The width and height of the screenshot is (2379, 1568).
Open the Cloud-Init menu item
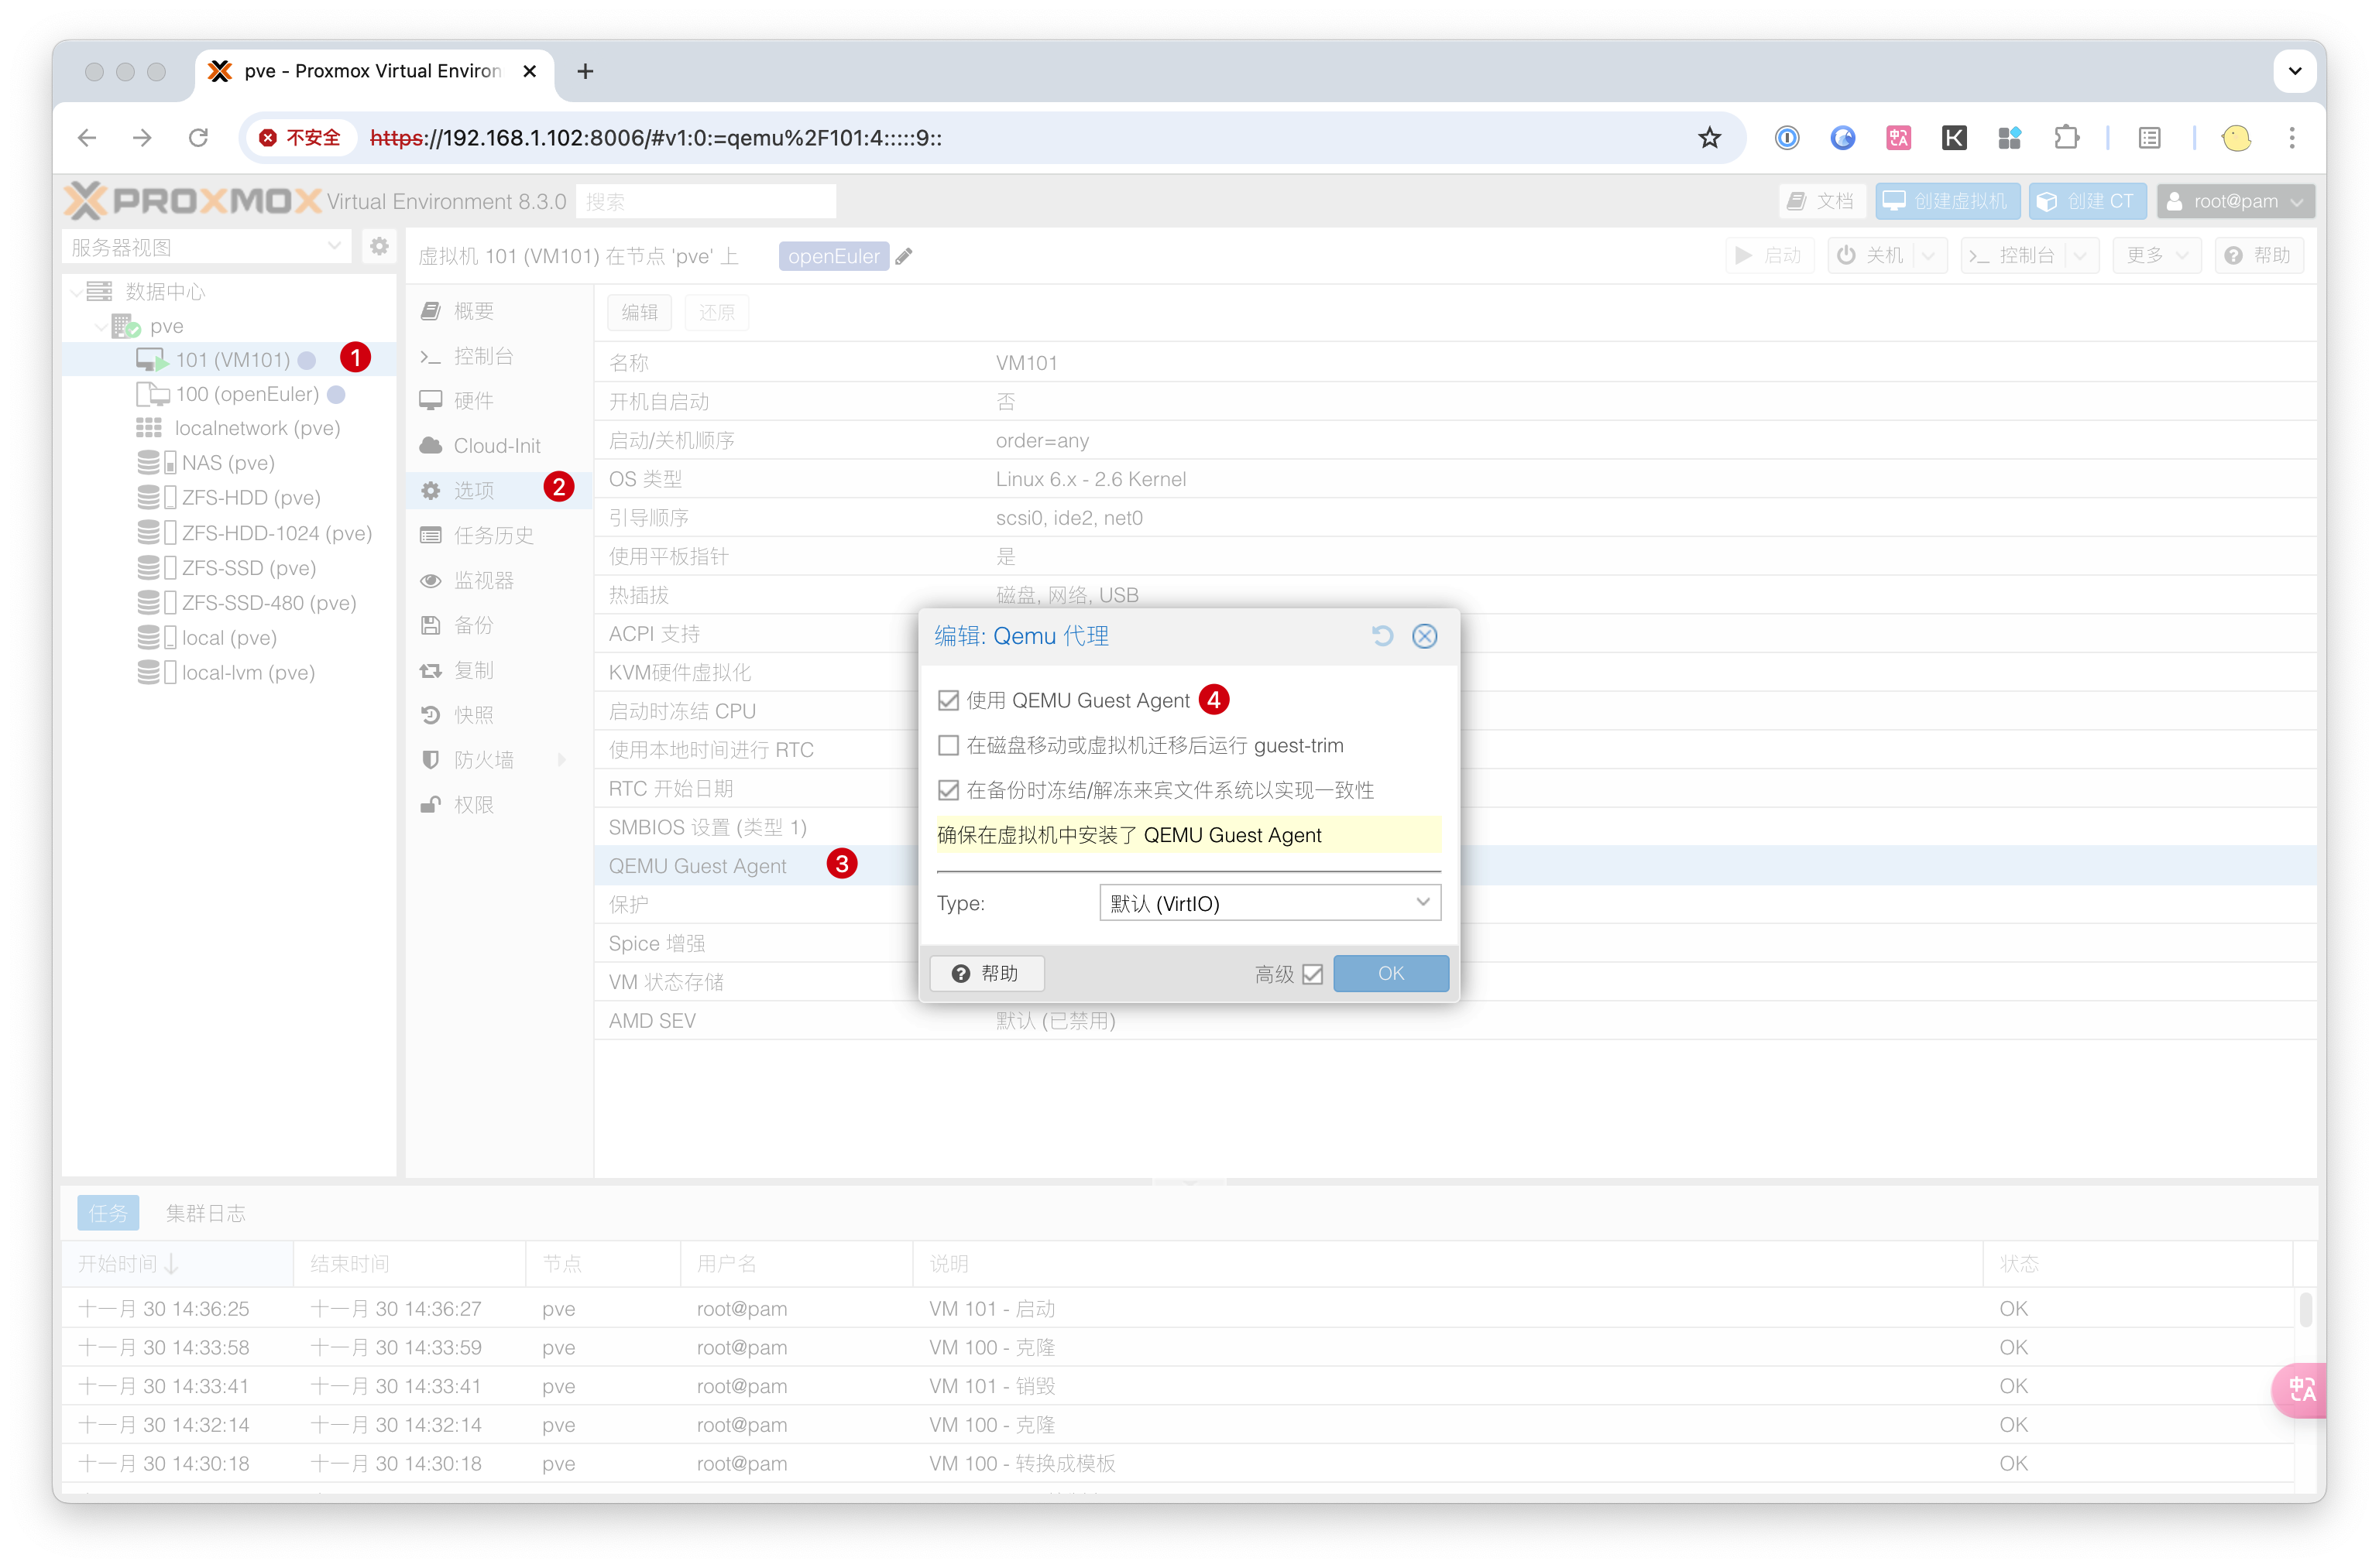[497, 446]
